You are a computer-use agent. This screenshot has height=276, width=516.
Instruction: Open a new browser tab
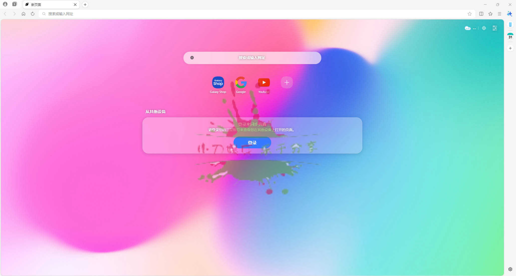pos(85,5)
